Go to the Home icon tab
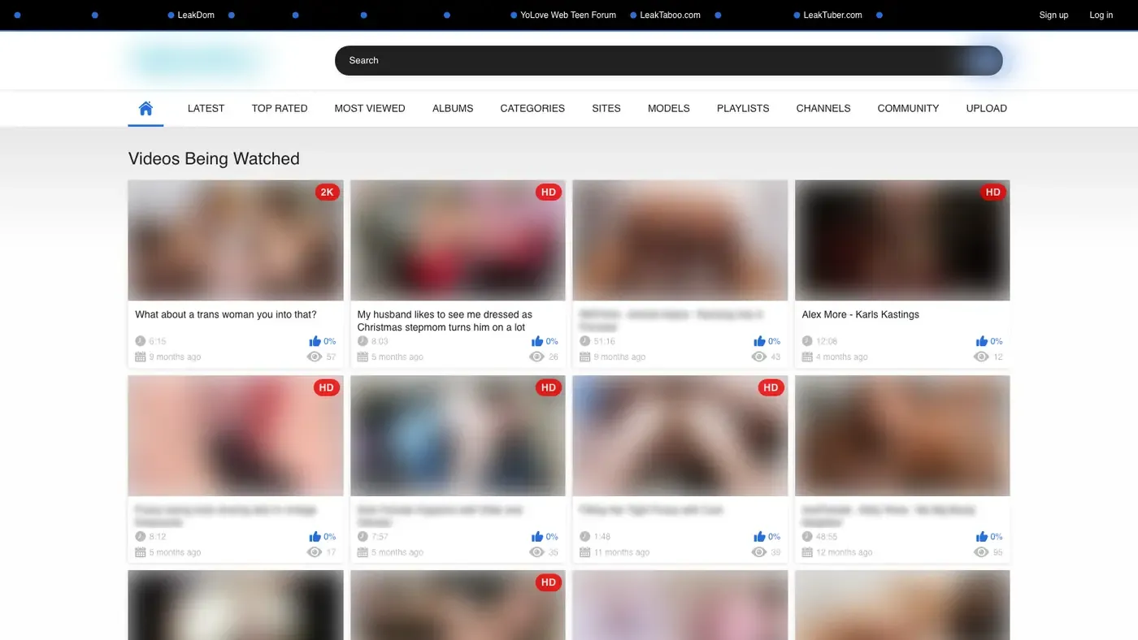The height and width of the screenshot is (640, 1138). pyautogui.click(x=146, y=108)
